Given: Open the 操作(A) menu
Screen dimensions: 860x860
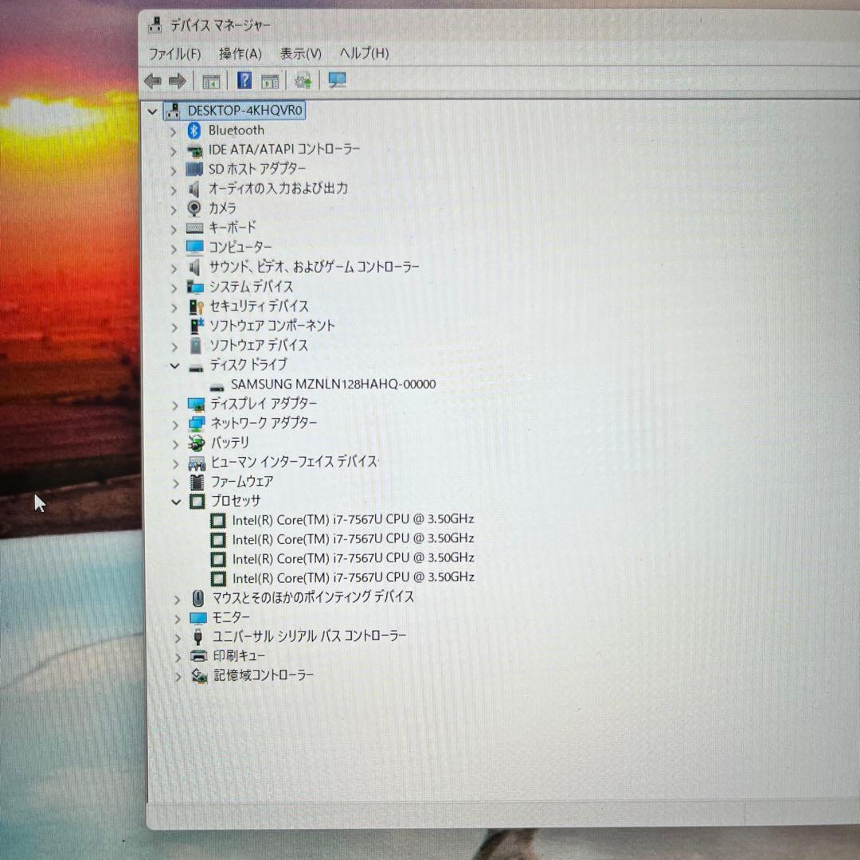Looking at the screenshot, I should click(x=239, y=53).
